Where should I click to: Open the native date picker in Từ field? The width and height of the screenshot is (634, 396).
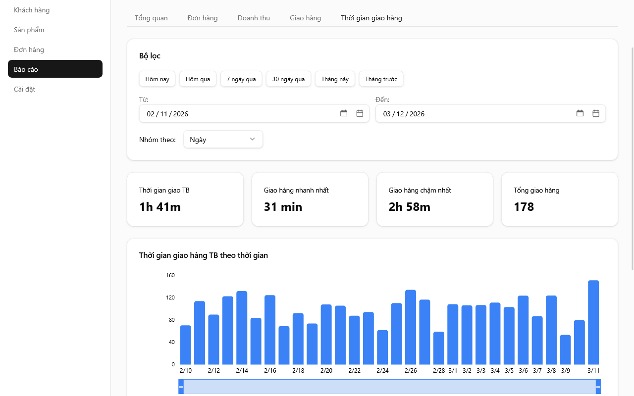[x=344, y=113]
